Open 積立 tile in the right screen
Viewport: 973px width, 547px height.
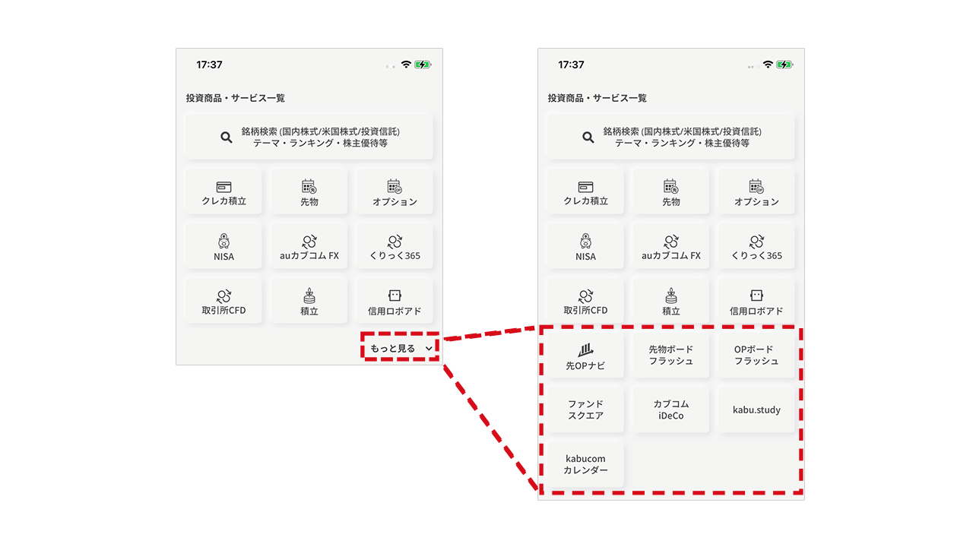[x=671, y=301]
